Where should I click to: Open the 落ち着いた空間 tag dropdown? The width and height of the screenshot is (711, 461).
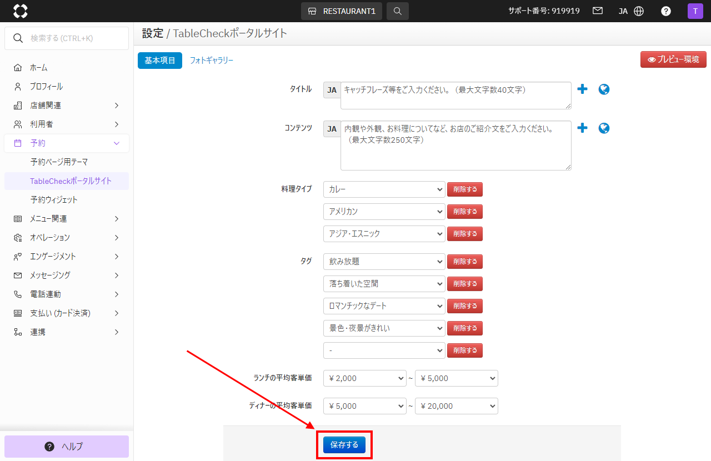coord(384,284)
